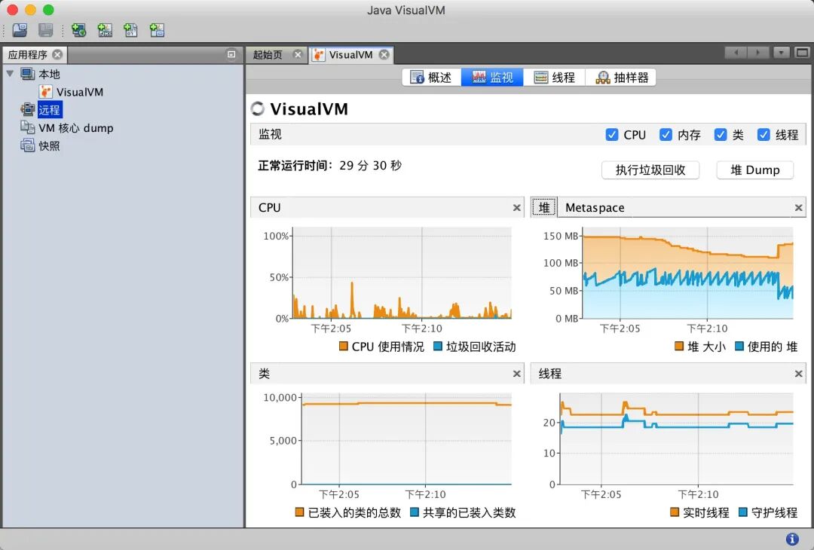Select the VM 核心 dump node
This screenshot has height=550, width=814.
76,127
